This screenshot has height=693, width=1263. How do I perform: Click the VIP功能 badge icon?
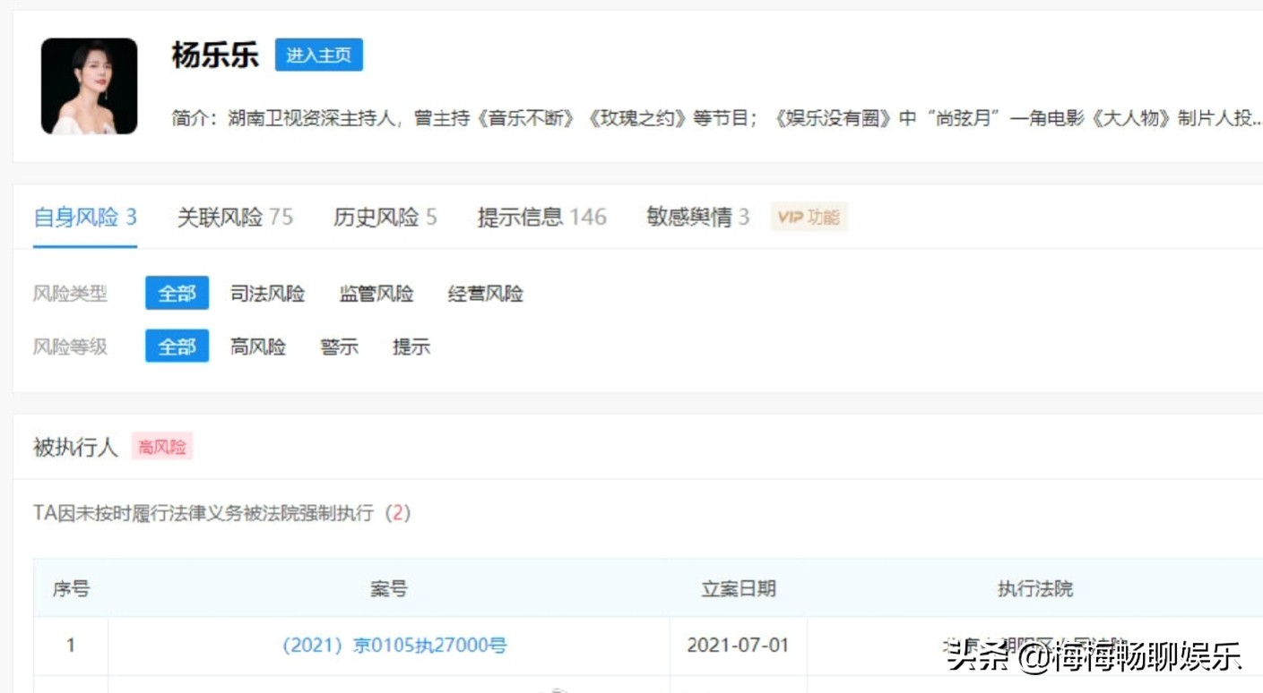point(808,216)
